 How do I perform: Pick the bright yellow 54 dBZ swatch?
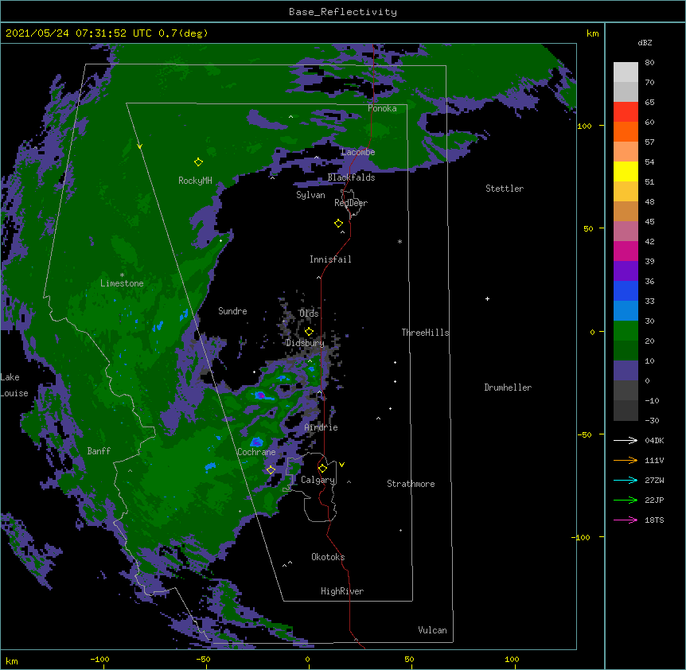(x=626, y=171)
